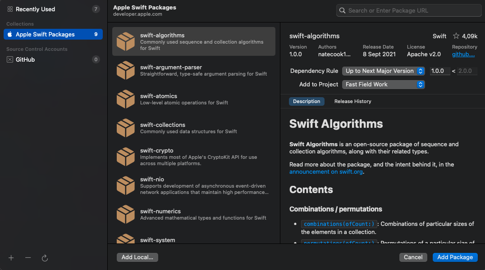485x270 pixels.
Task: Click the version value 1.0.0 under Version
Action: click(295, 54)
